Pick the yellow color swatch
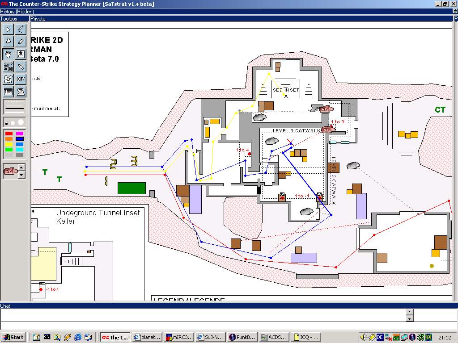This screenshot has width=458, height=343. 9,144
